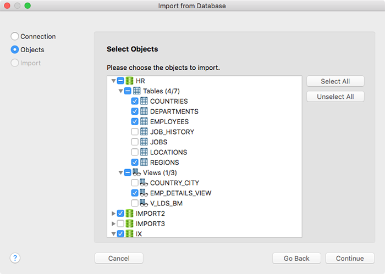Click Go Back button

pos(296,258)
